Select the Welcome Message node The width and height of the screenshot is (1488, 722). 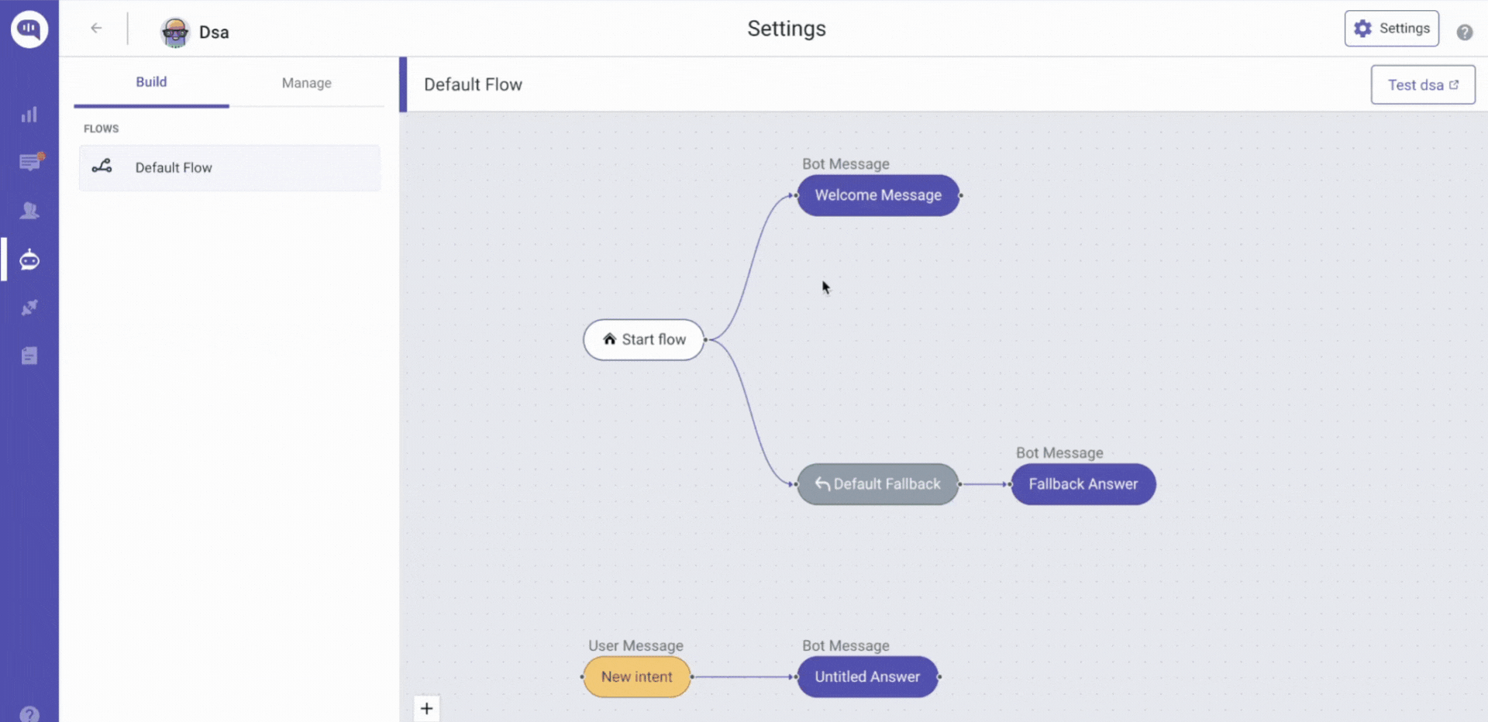point(878,195)
